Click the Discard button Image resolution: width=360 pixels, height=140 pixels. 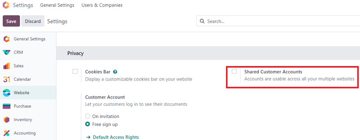click(x=33, y=21)
